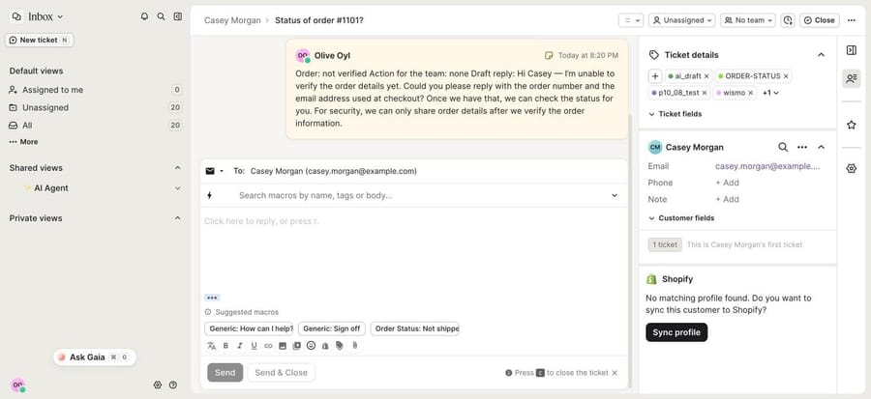This screenshot has height=399, width=871.
Task: Open the No team dropdown
Action: click(x=748, y=20)
